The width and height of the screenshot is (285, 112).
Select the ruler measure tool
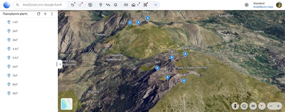(126, 5)
